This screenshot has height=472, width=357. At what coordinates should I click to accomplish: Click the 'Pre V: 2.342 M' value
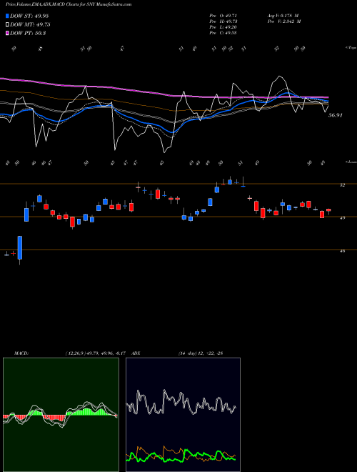pyautogui.click(x=283, y=21)
